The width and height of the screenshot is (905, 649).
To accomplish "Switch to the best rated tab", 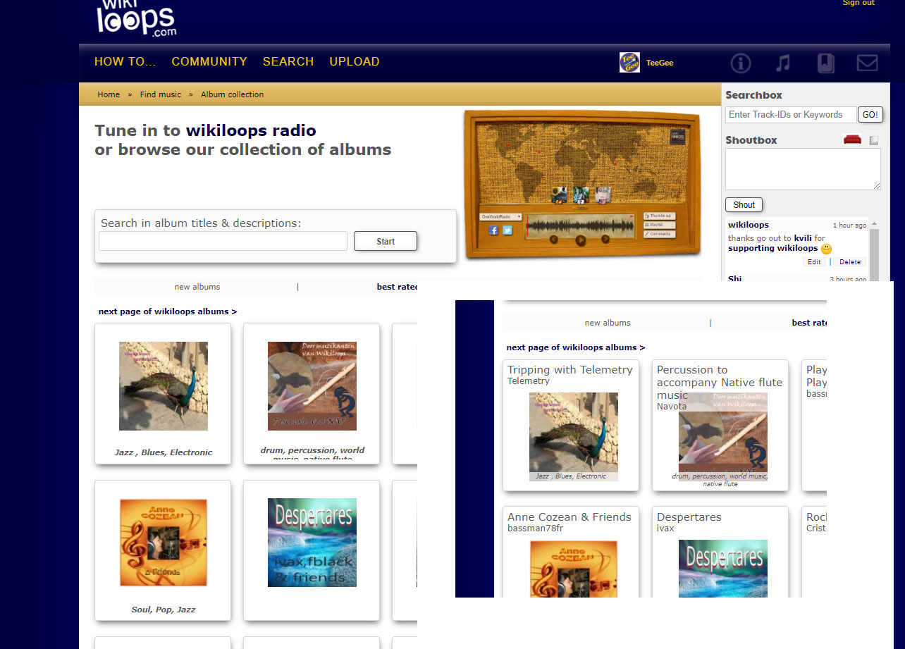I will coord(397,287).
